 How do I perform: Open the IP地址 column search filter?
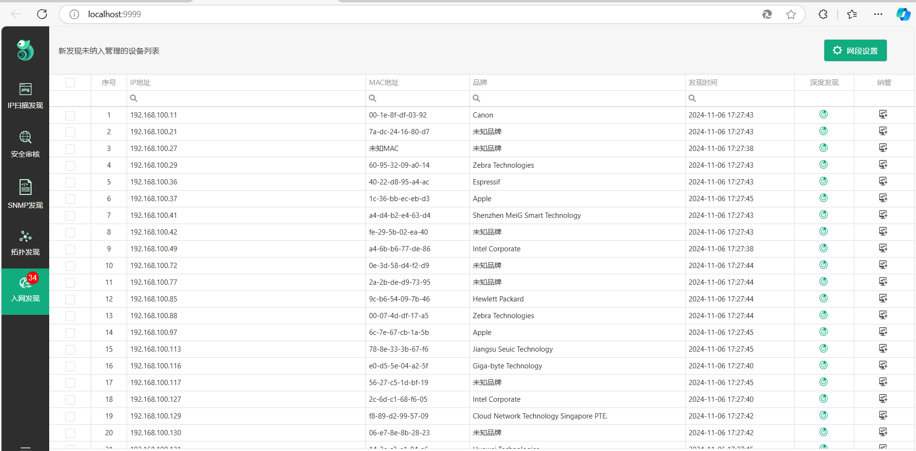point(134,98)
